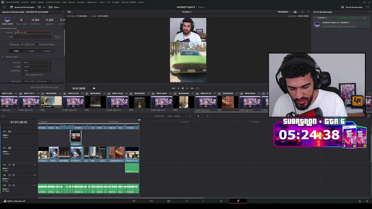Open timeline view options icon
The width and height of the screenshot is (372, 209).
[3, 116]
